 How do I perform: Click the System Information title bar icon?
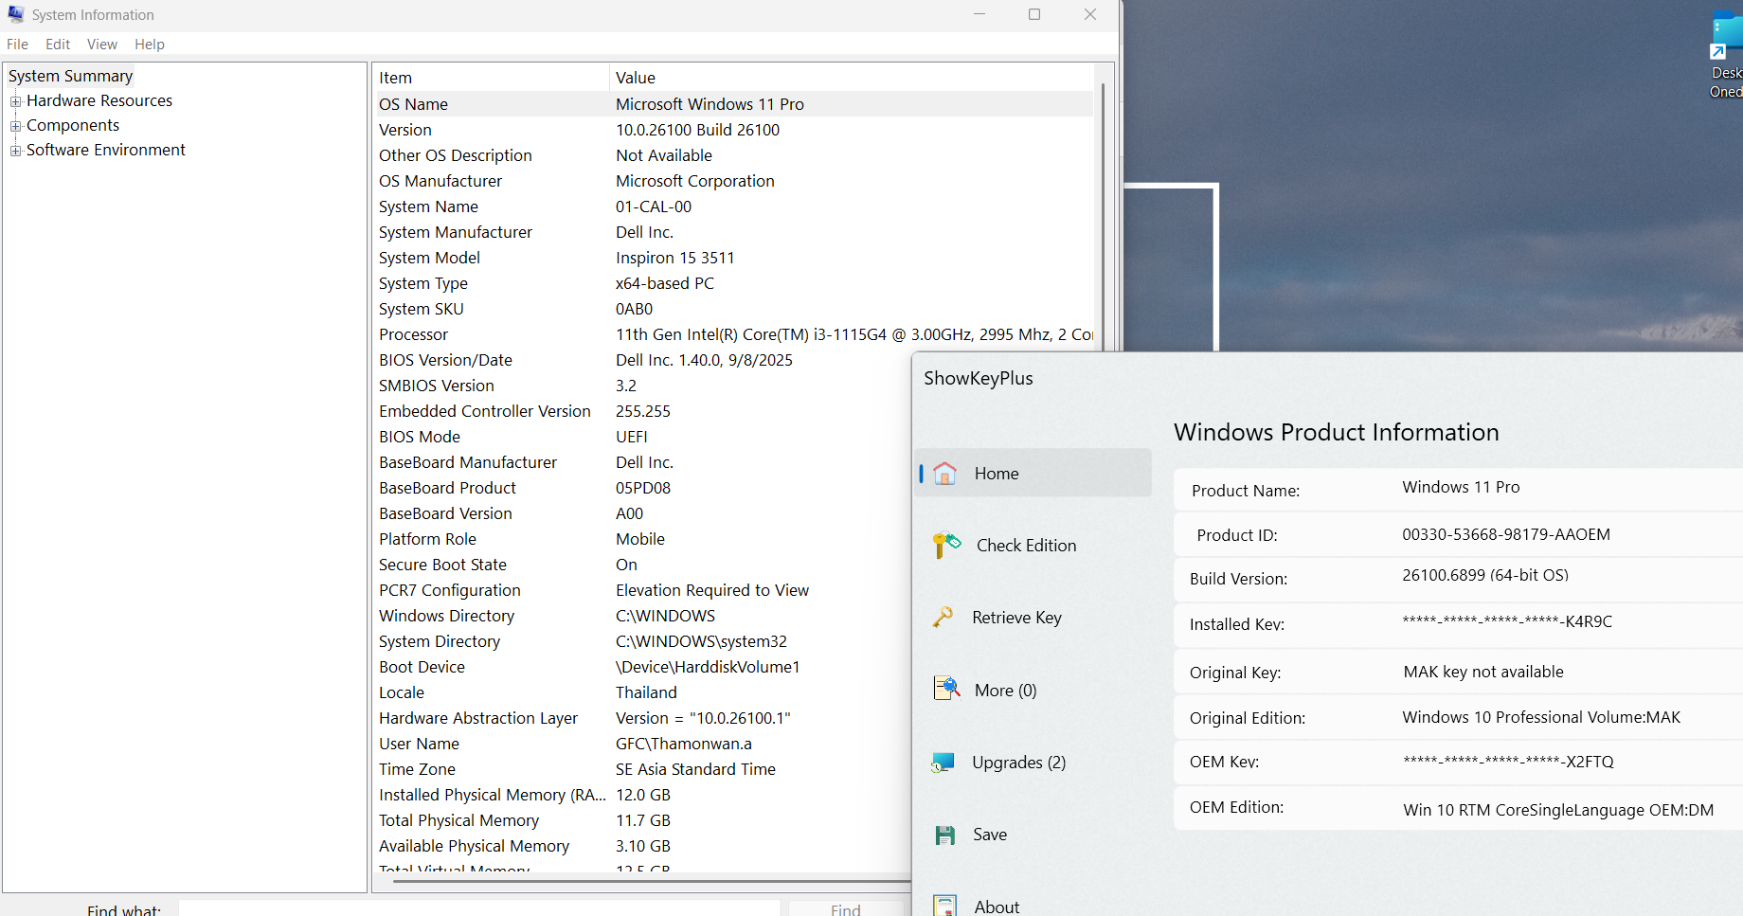click(16, 15)
